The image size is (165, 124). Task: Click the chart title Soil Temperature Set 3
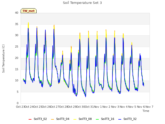(x=82, y=3)
